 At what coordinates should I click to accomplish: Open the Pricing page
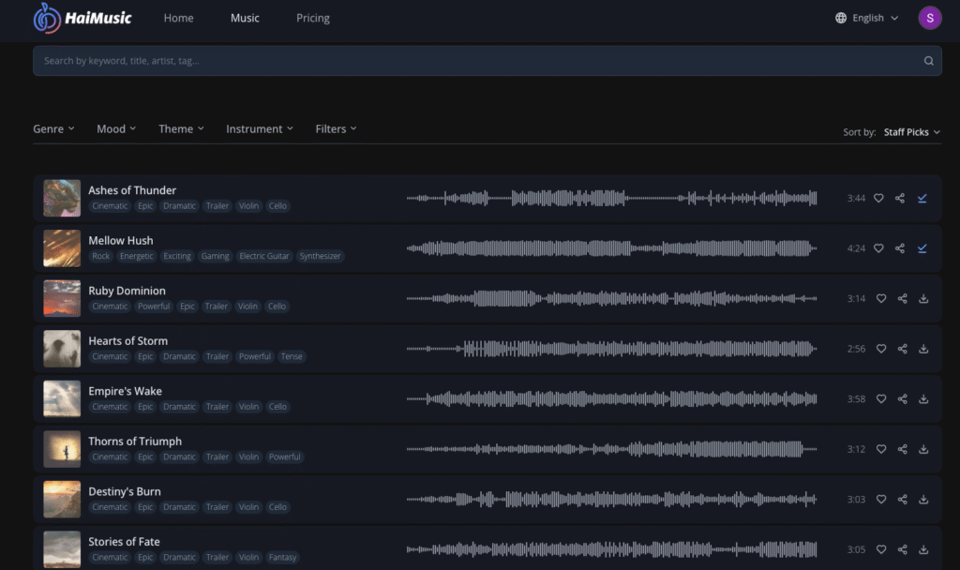point(313,18)
